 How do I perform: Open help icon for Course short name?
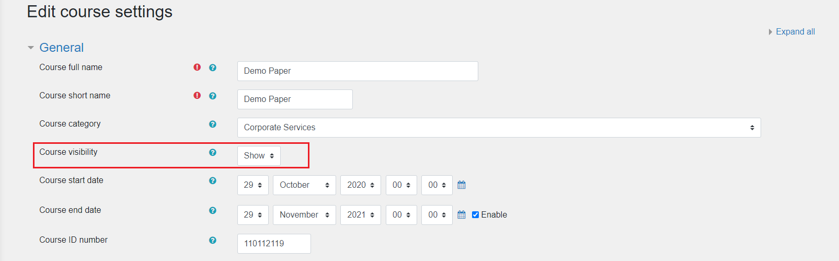(213, 96)
